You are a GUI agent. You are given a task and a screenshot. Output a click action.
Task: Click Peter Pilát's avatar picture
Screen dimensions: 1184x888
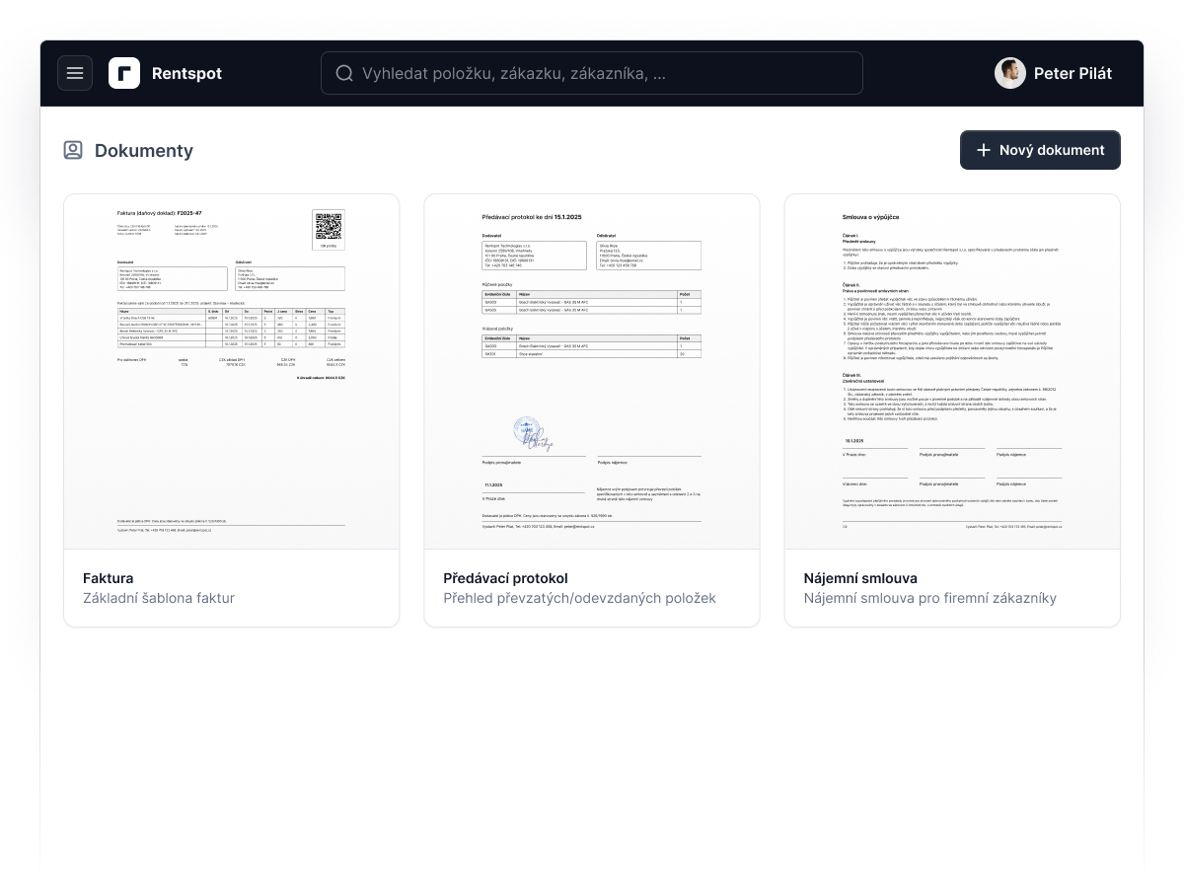click(x=1010, y=73)
